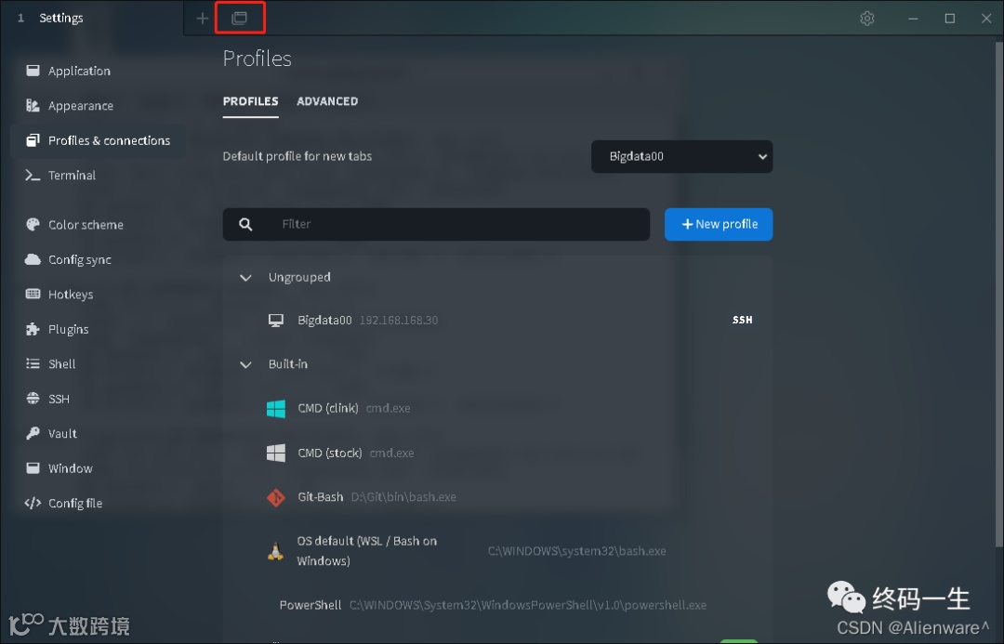The height and width of the screenshot is (644, 1004).
Task: Select the Settings tab
Action: click(x=91, y=18)
